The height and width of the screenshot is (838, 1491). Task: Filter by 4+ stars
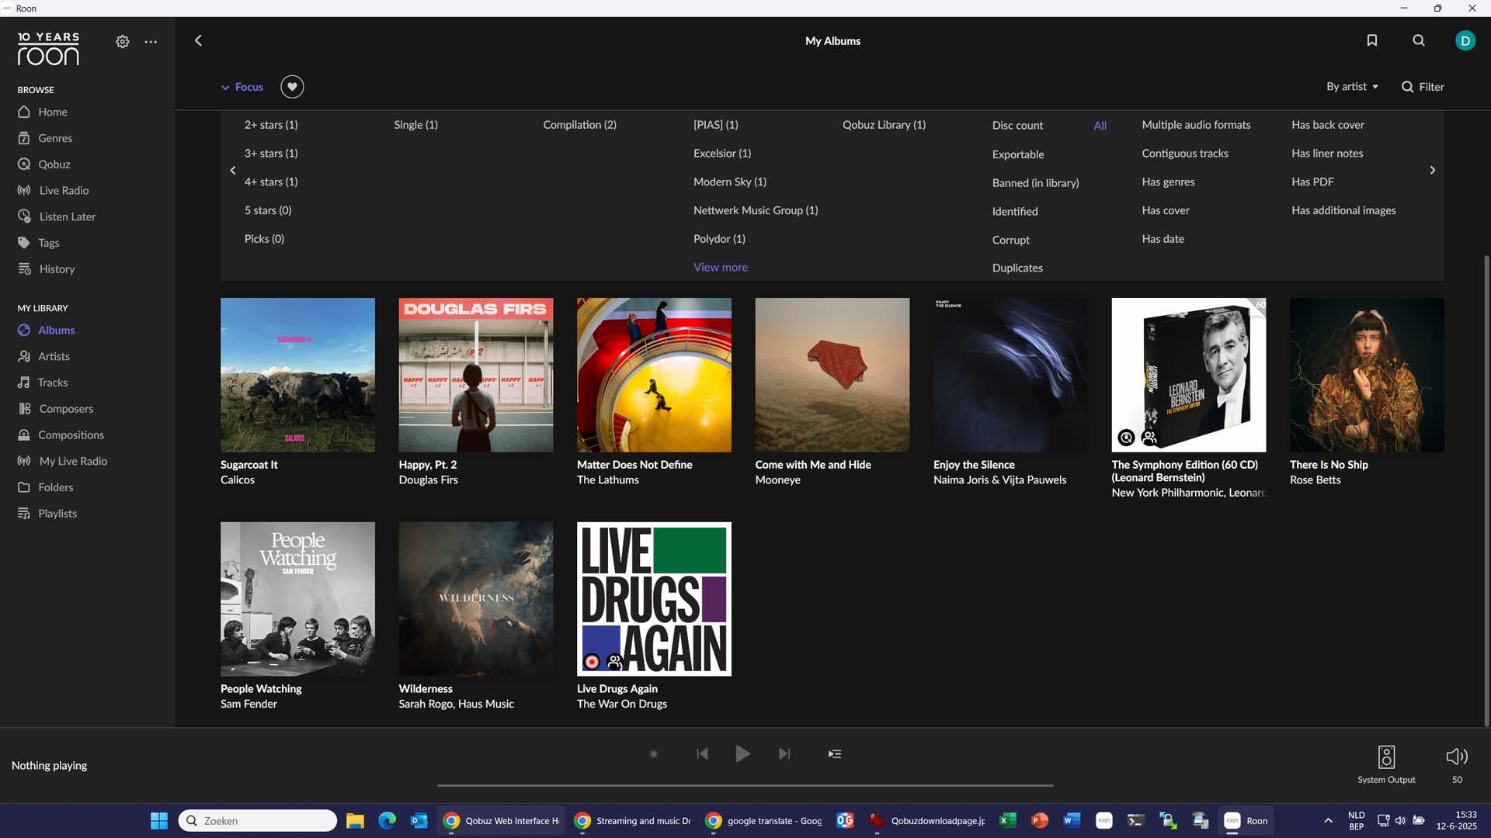(271, 182)
